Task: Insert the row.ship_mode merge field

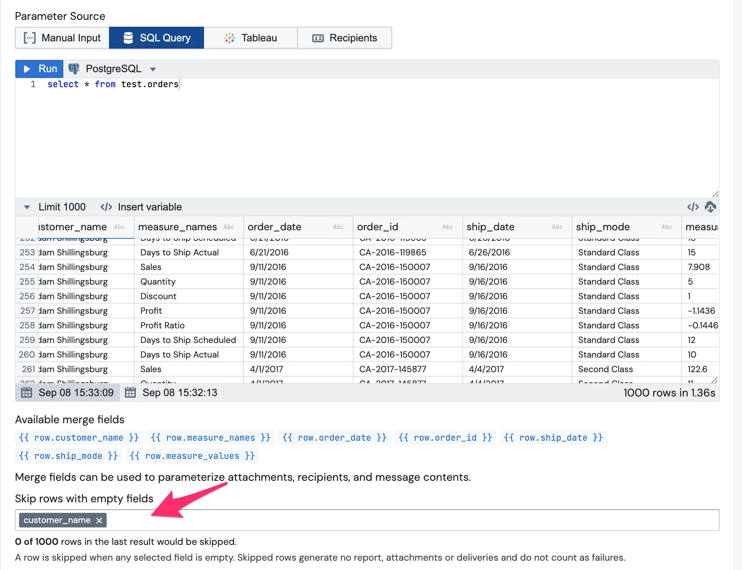Action: point(69,456)
